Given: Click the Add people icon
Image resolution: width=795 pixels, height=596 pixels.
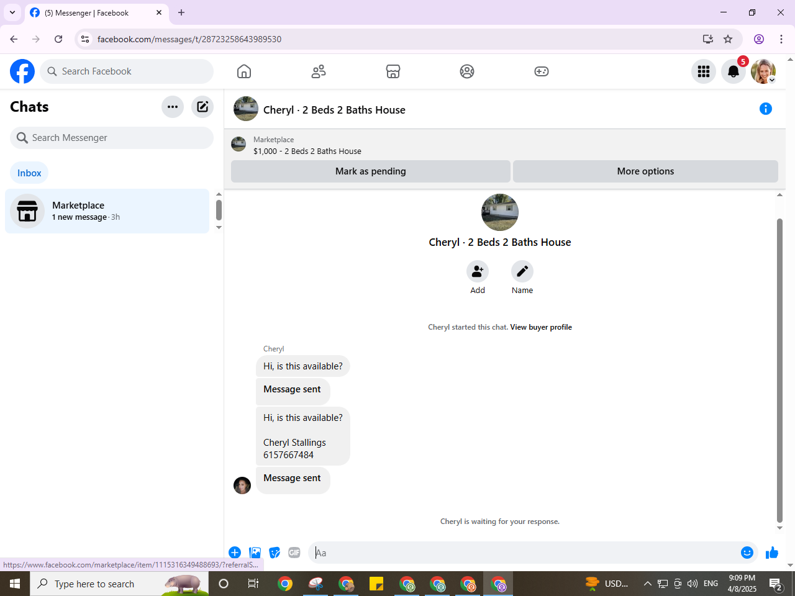Looking at the screenshot, I should 478,271.
